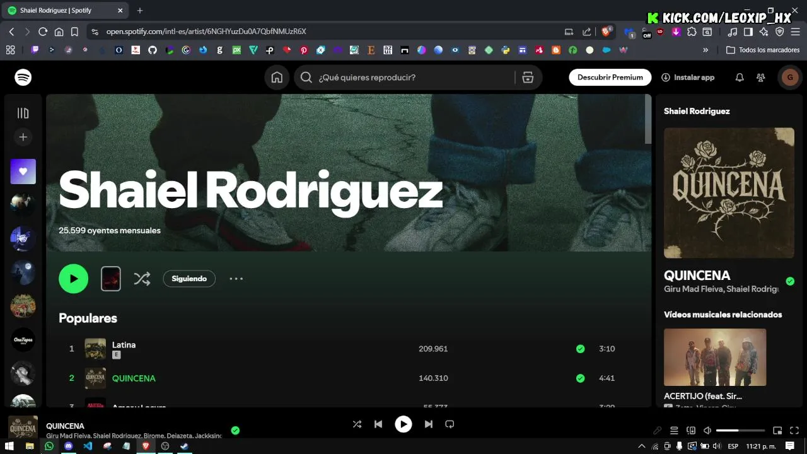Screen dimensions: 807x454
Task: Click the share page icon in address bar
Action: coord(586,32)
